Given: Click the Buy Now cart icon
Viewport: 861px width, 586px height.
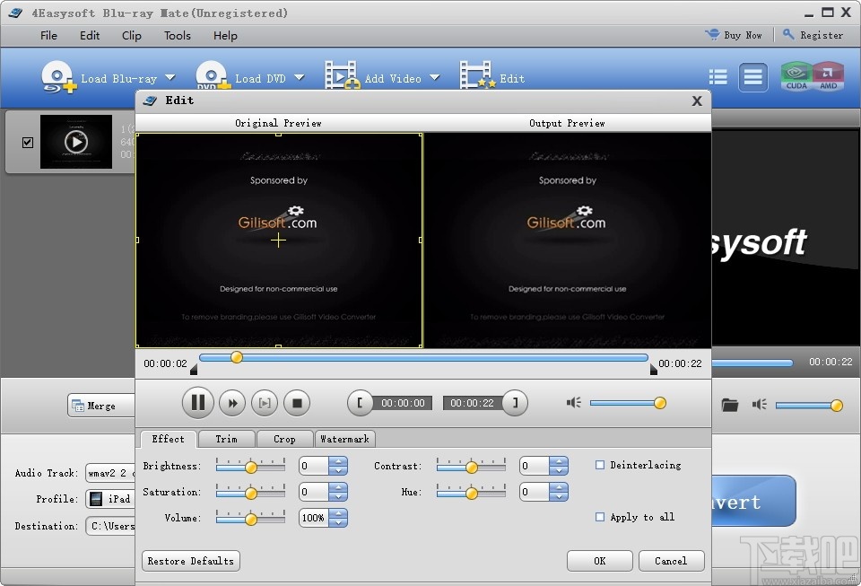Looking at the screenshot, I should [x=712, y=35].
